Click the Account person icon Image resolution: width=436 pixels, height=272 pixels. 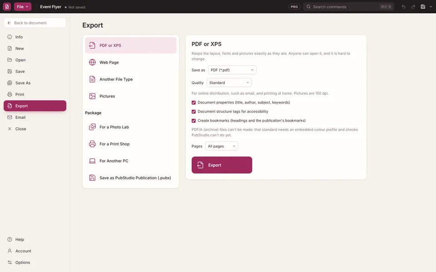[10, 251]
